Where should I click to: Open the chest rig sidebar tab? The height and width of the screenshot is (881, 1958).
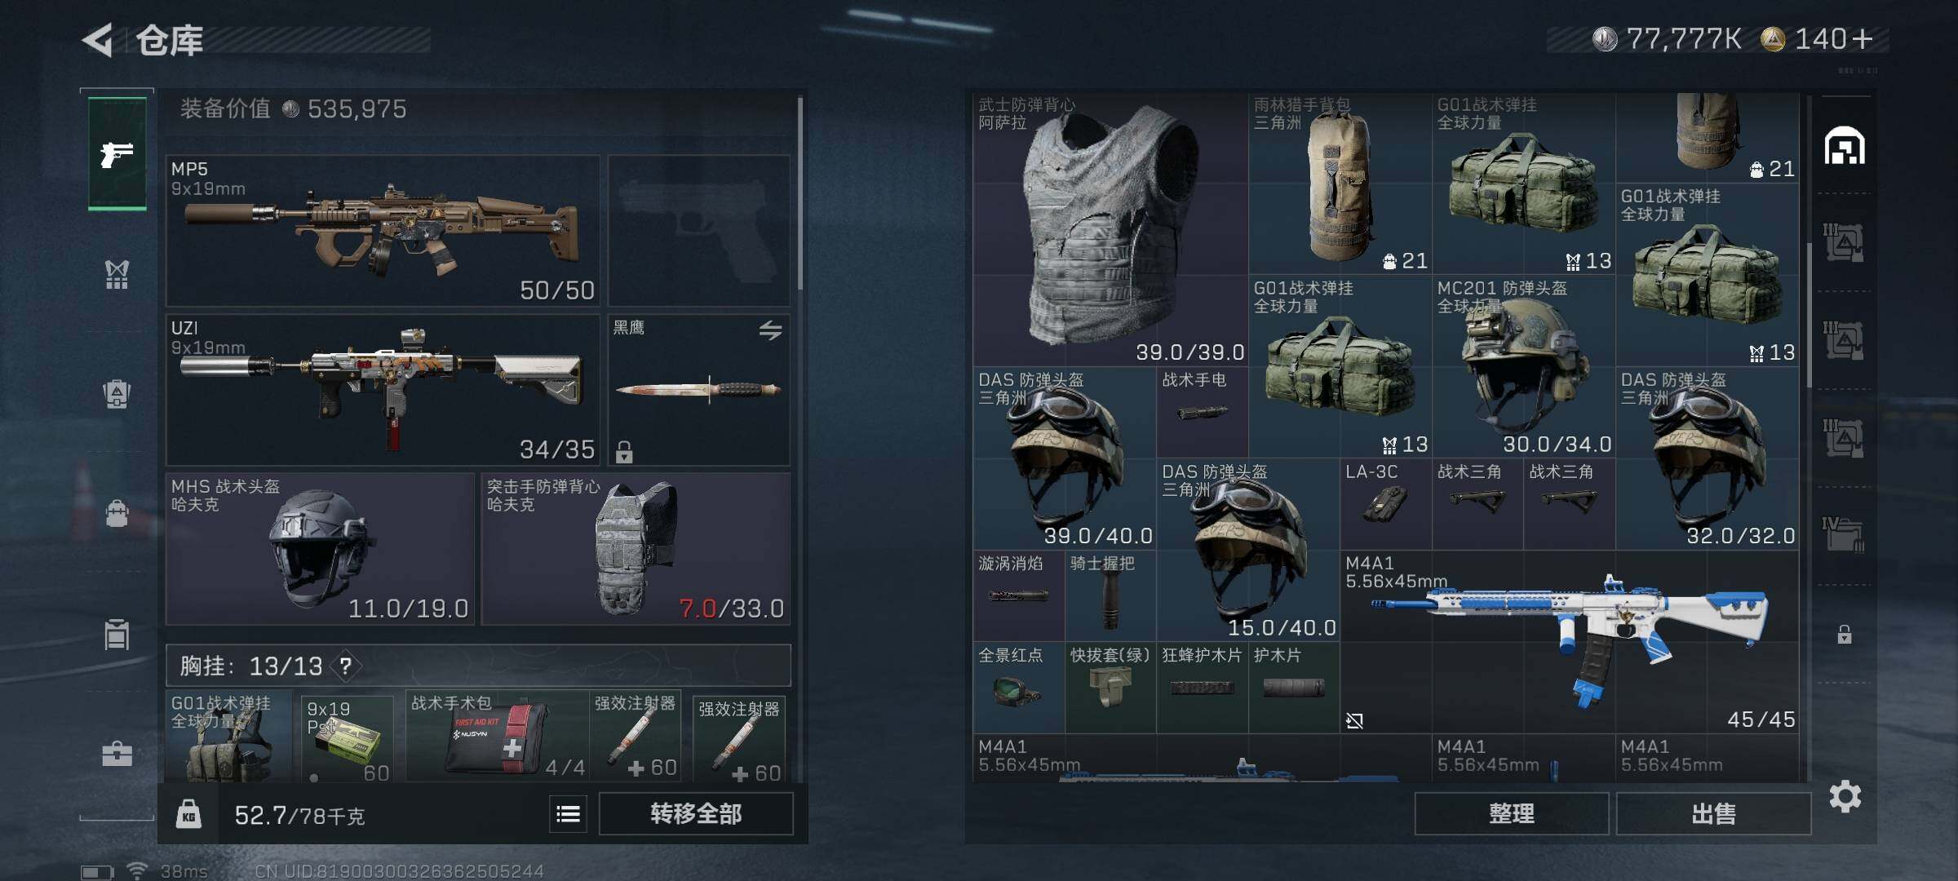117,274
